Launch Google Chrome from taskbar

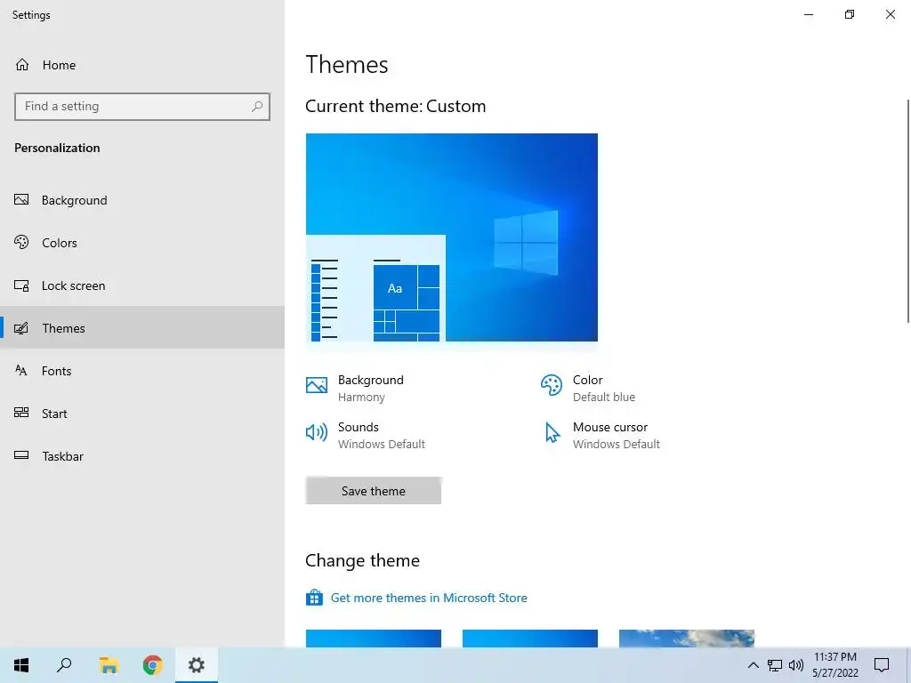click(153, 665)
